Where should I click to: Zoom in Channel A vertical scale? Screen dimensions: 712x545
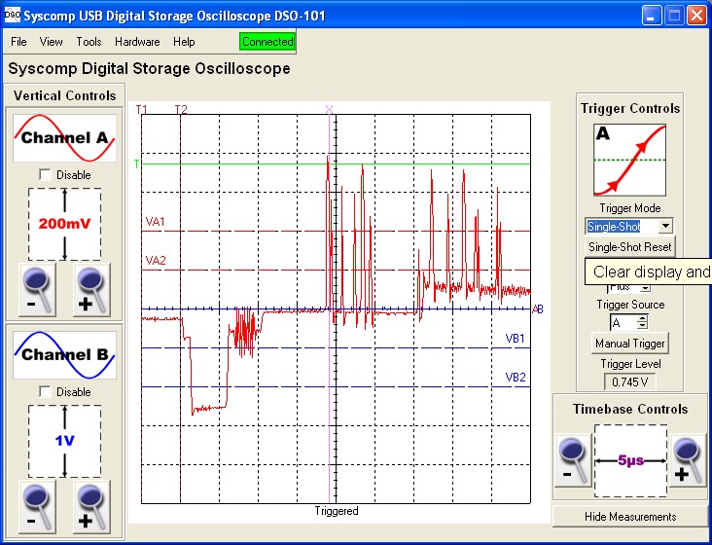coord(92,289)
